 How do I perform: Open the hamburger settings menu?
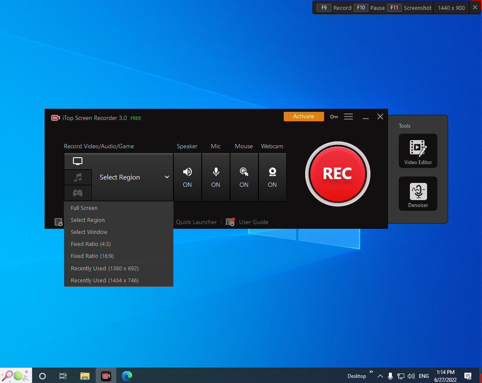pos(349,117)
